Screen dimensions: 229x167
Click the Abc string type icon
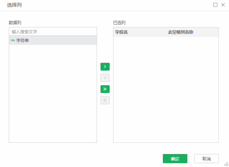click(x=13, y=40)
